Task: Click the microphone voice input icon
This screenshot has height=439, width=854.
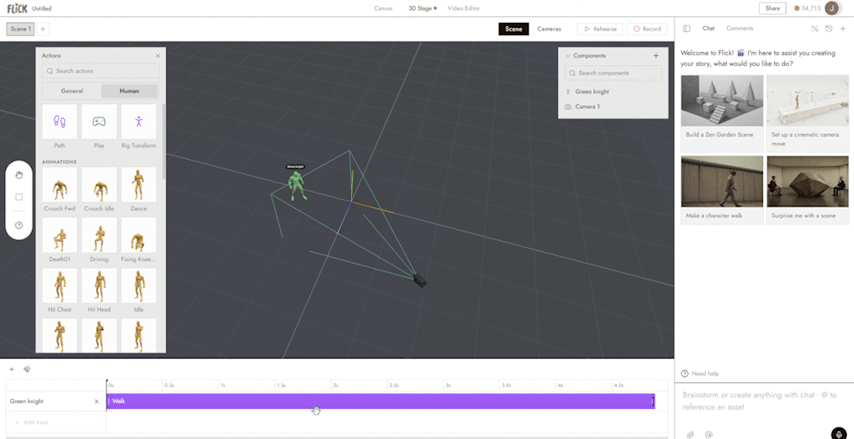Action: click(839, 433)
